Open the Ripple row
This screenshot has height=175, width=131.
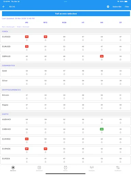pyautogui.click(x=65, y=107)
